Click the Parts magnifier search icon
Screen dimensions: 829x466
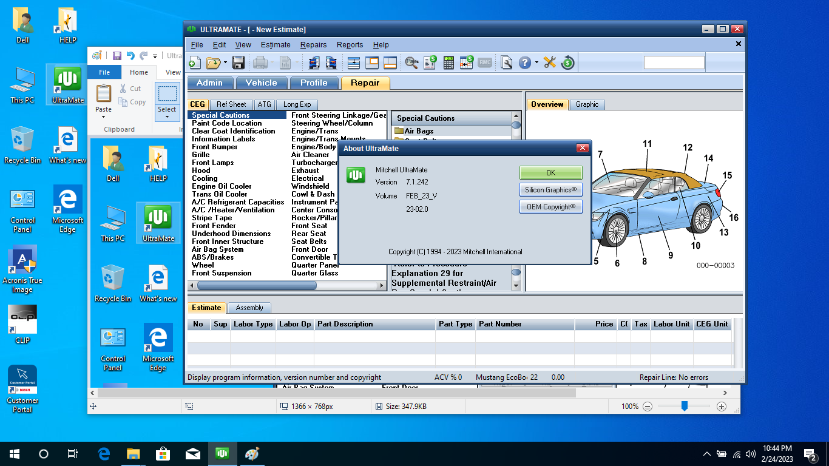411,62
